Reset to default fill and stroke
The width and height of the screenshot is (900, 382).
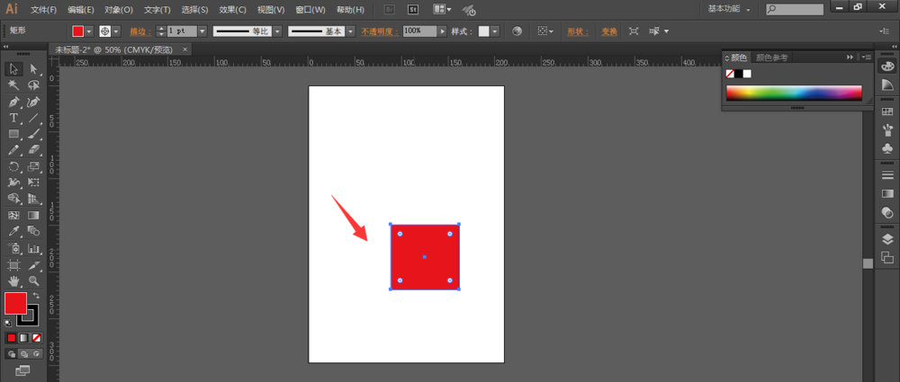point(8,324)
